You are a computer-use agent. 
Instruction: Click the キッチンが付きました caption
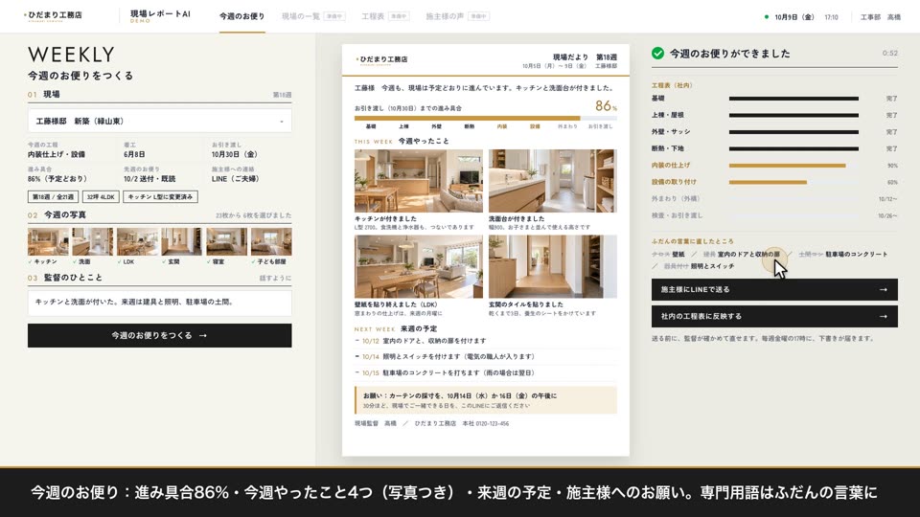point(385,218)
